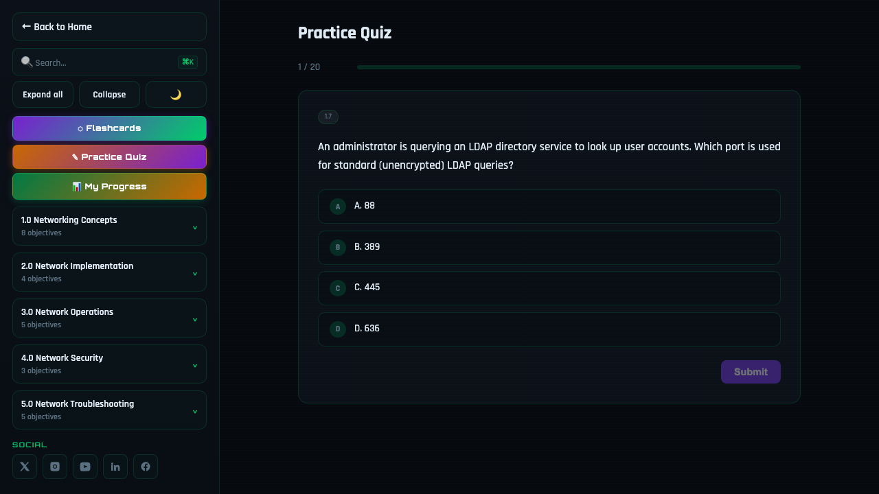Expand the 4.0 Network Security section
879x494 pixels.
tap(109, 364)
